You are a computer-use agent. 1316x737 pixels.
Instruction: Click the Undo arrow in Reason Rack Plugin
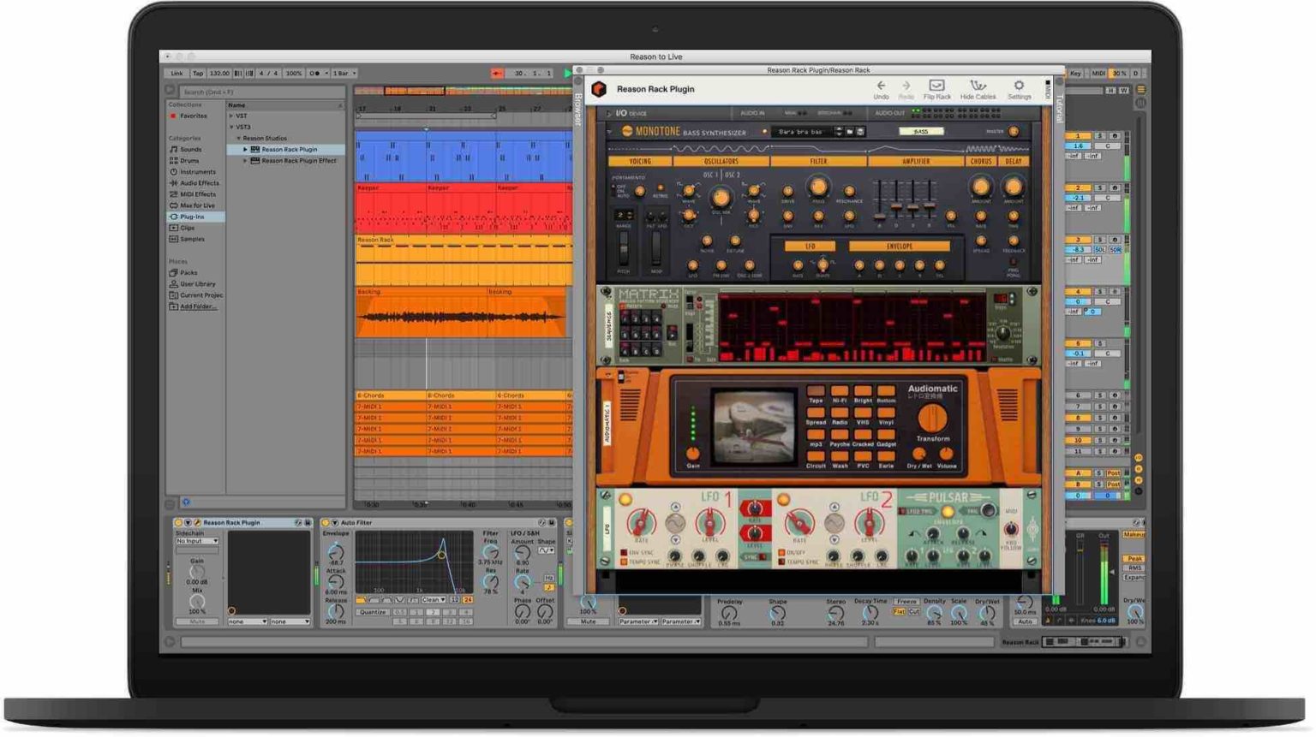pos(881,86)
